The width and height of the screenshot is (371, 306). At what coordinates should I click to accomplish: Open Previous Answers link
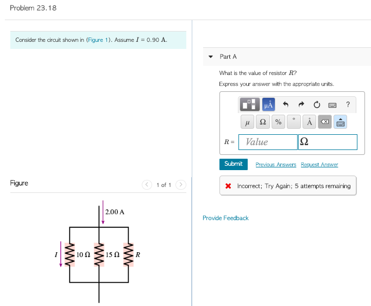pyautogui.click(x=276, y=165)
